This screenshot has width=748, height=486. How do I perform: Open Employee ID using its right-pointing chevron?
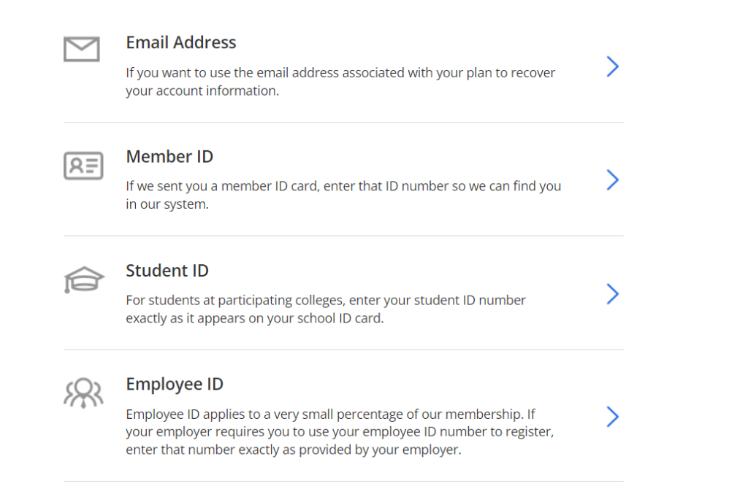612,417
